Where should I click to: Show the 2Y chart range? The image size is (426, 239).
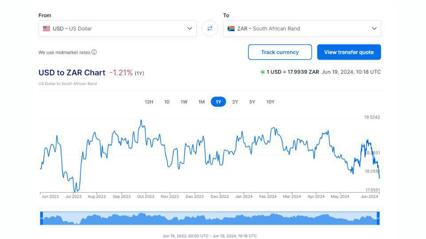[x=235, y=102]
